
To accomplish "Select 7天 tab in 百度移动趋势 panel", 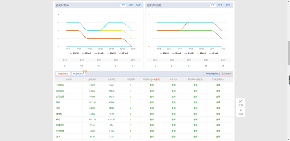I will pos(213,5).
